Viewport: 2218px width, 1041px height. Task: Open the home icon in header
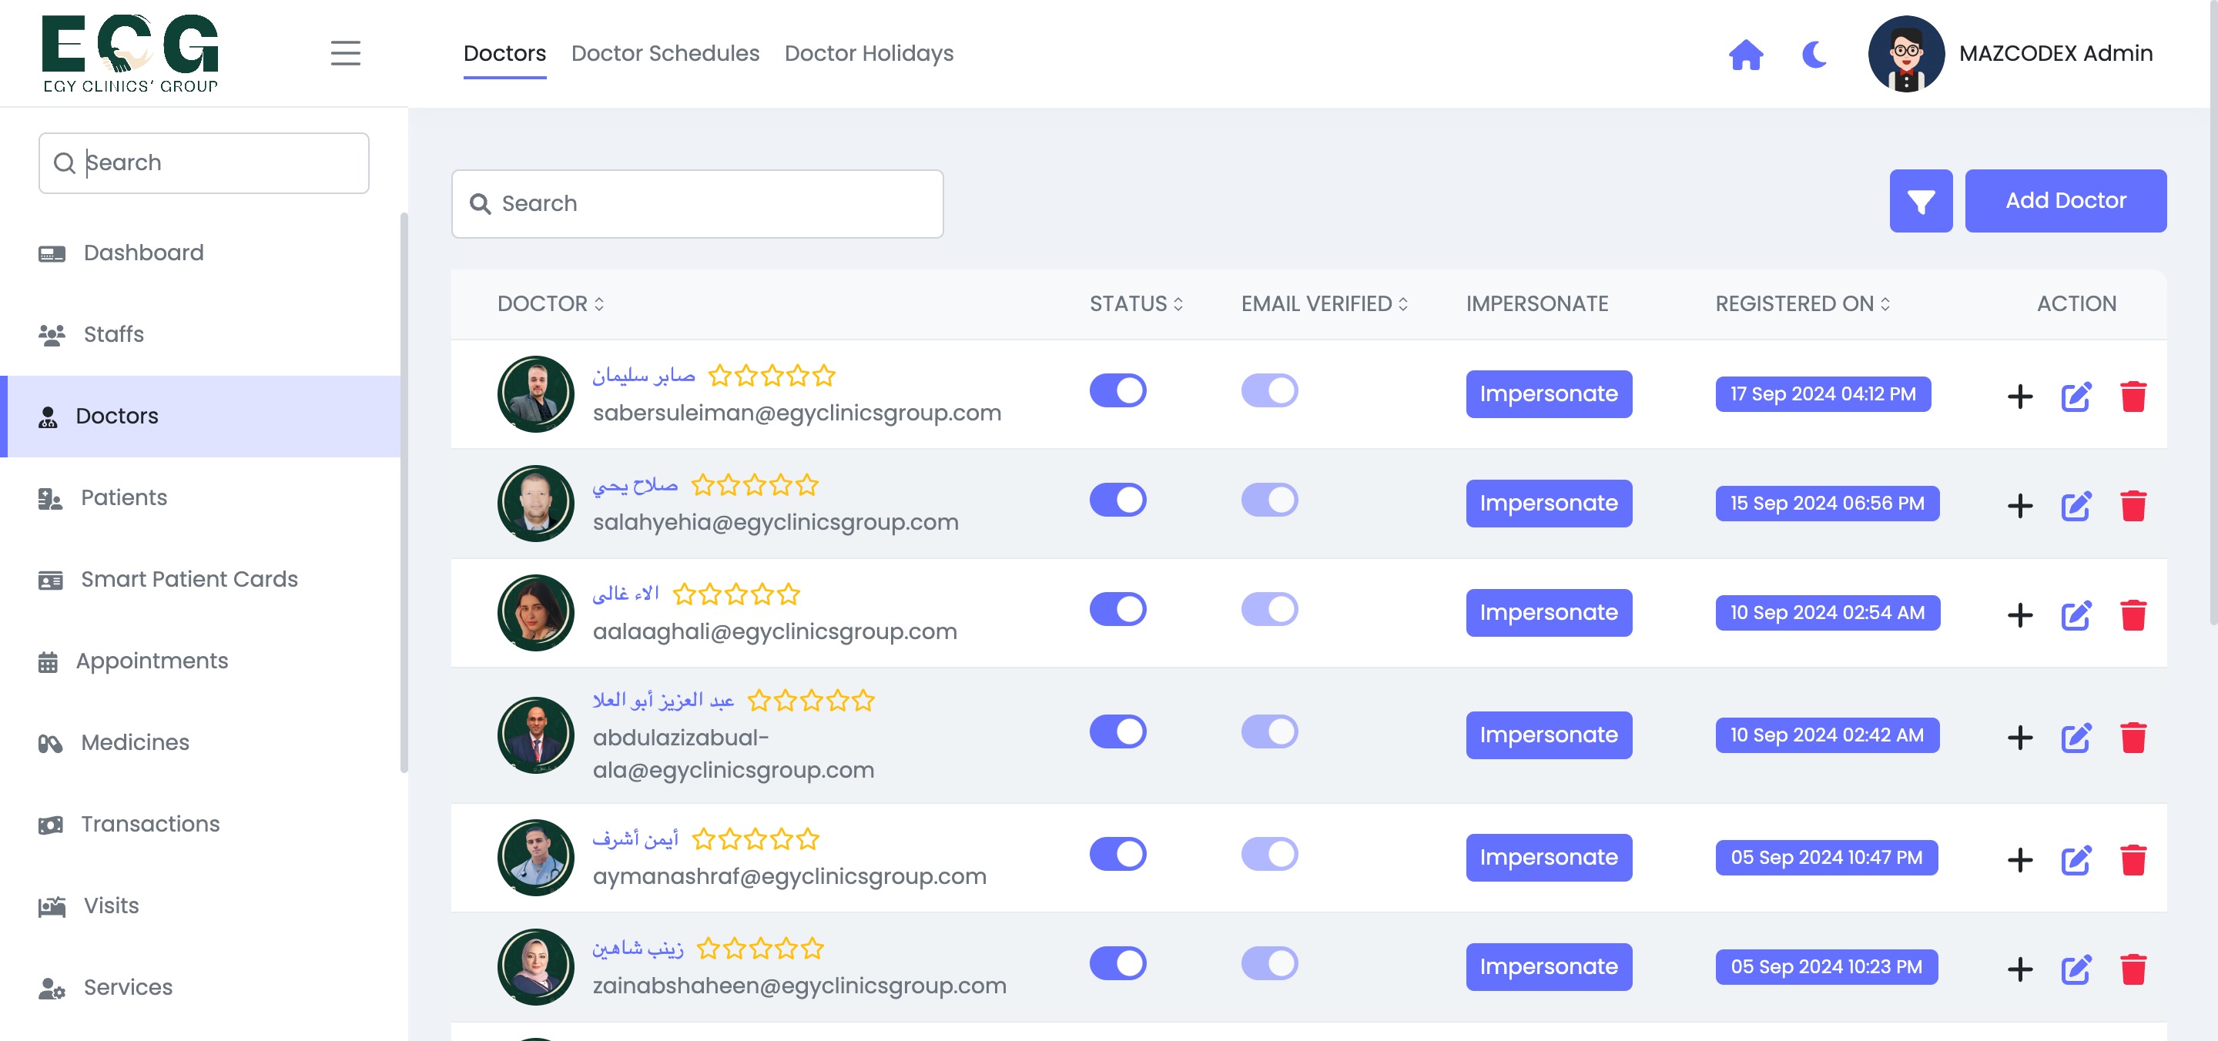tap(1746, 54)
